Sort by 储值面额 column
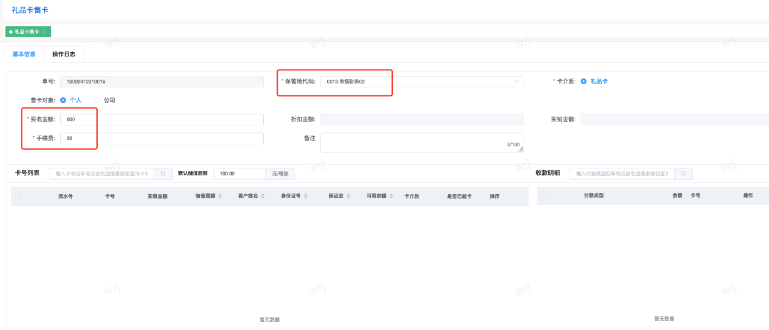 220,196
